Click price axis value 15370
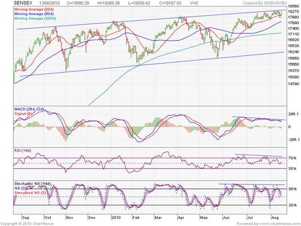 (293, 71)
